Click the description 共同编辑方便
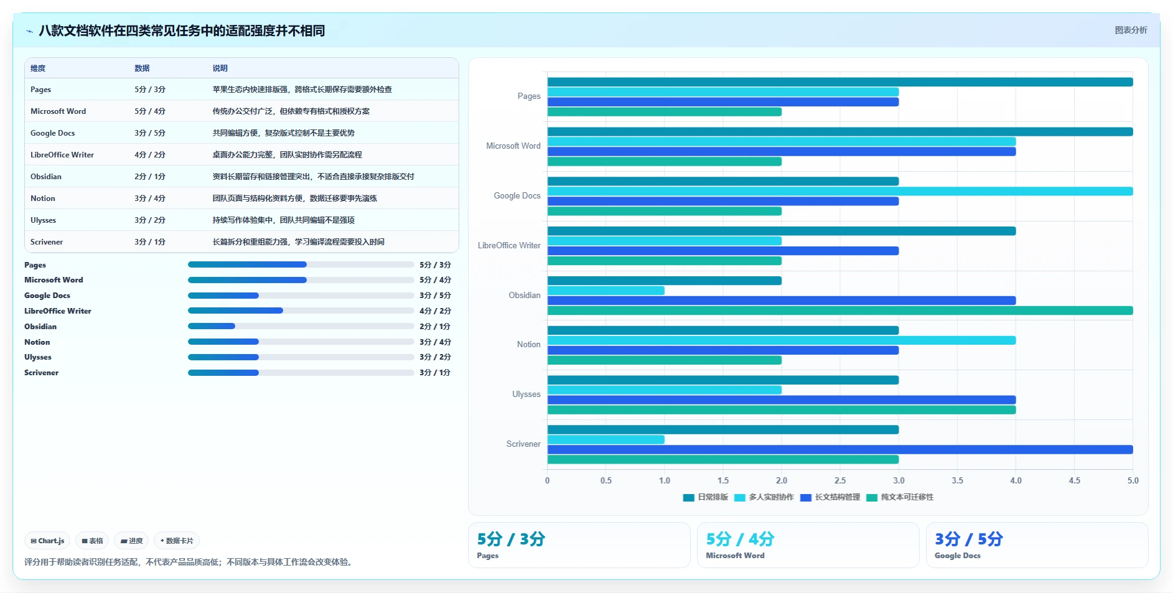The height and width of the screenshot is (593, 1173). 283,133
